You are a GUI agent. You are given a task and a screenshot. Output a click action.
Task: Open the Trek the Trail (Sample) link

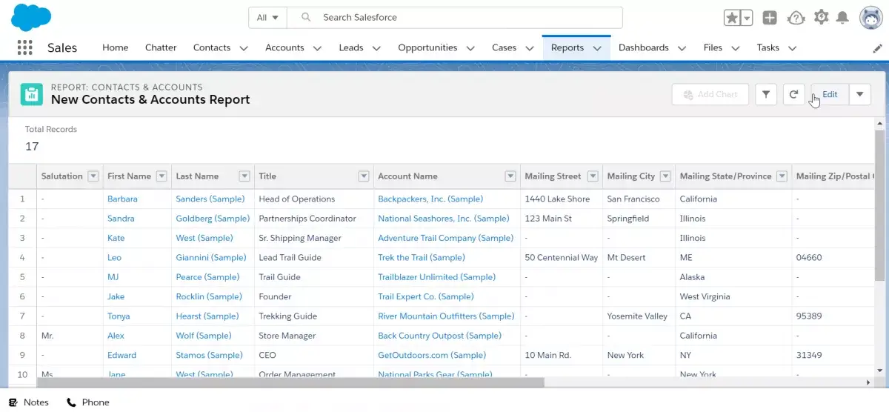click(x=422, y=257)
